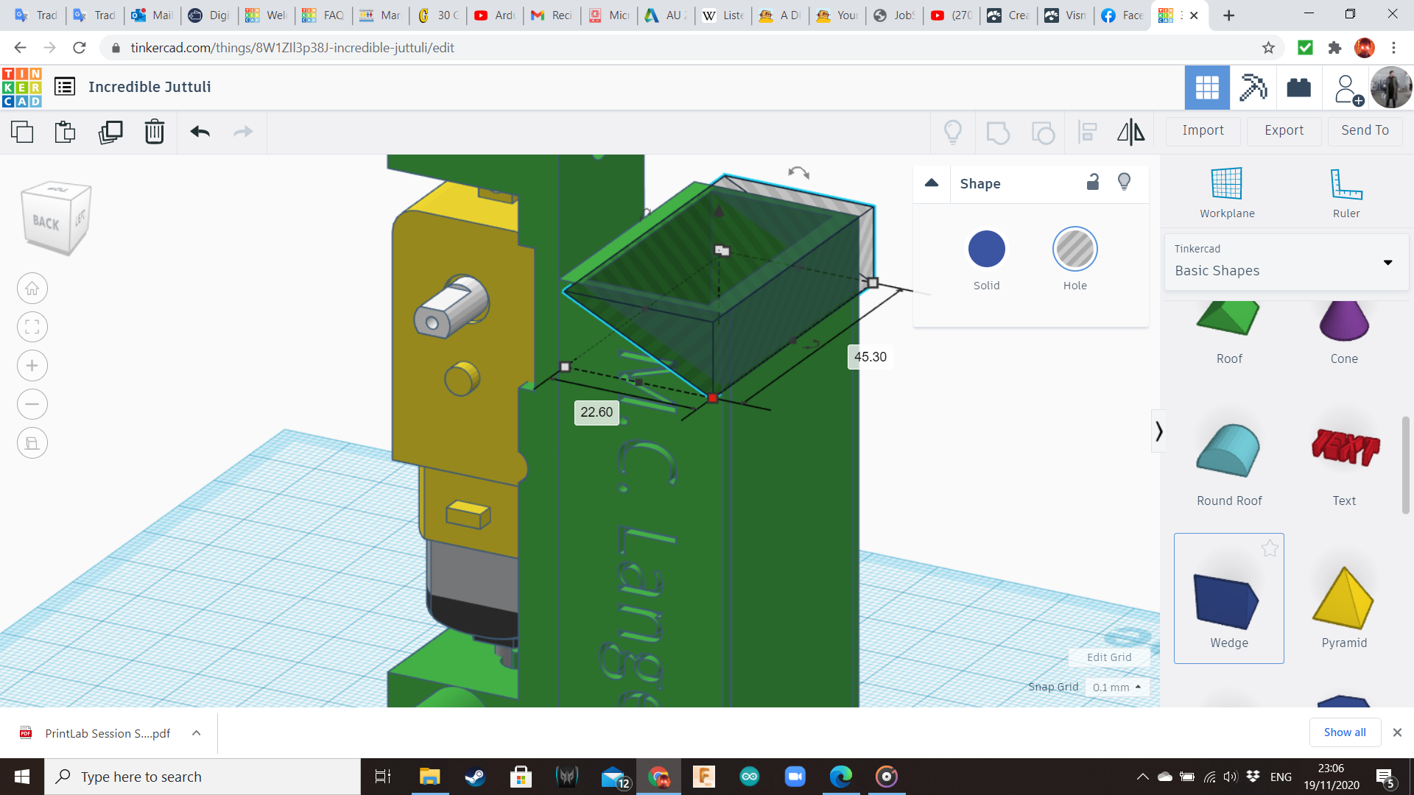Image resolution: width=1414 pixels, height=795 pixels.
Task: Open the Snap Grid value dropdown
Action: 1116,687
